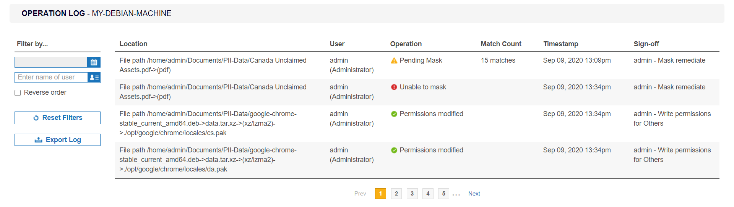This screenshot has height=207, width=734.
Task: Click the Pending Mask warning icon
Action: click(x=394, y=61)
